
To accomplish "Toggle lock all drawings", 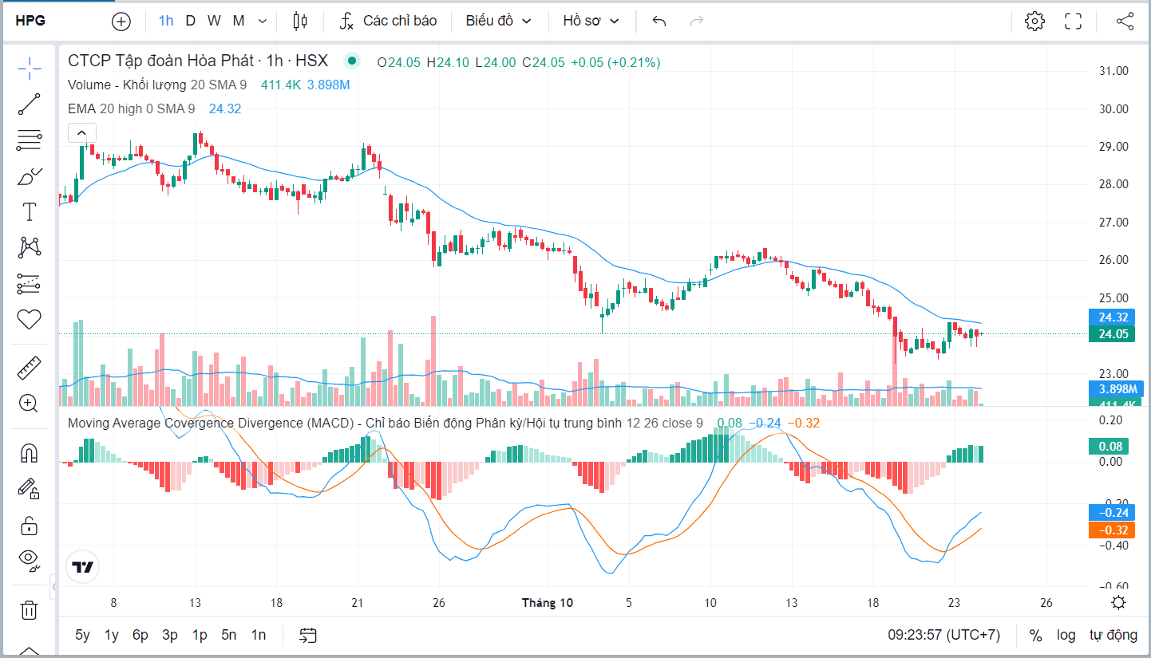I will tap(29, 526).
